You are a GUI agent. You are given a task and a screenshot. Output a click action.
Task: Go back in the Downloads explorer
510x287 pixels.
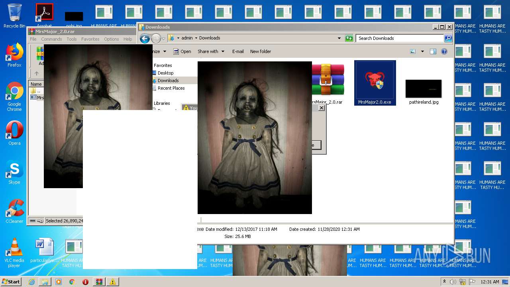click(145, 38)
